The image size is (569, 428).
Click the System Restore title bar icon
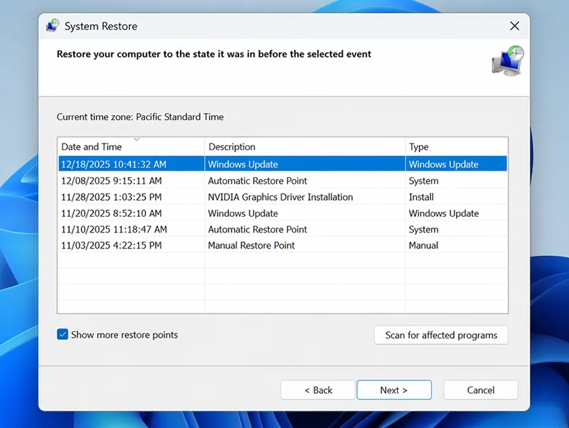coord(52,26)
